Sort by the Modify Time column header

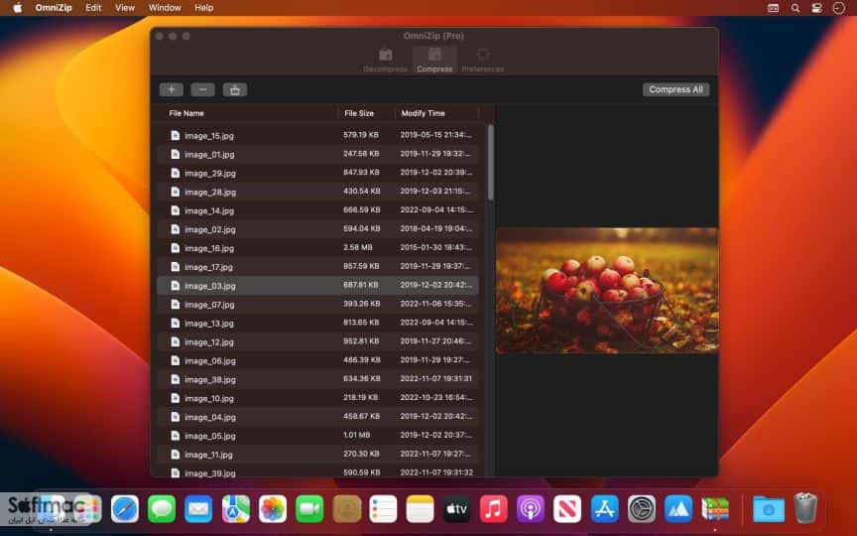pyautogui.click(x=423, y=113)
